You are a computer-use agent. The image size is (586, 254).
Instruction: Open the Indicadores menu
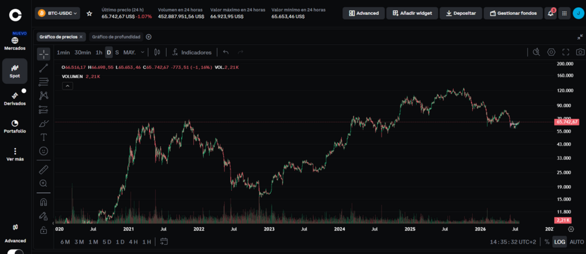pos(192,53)
